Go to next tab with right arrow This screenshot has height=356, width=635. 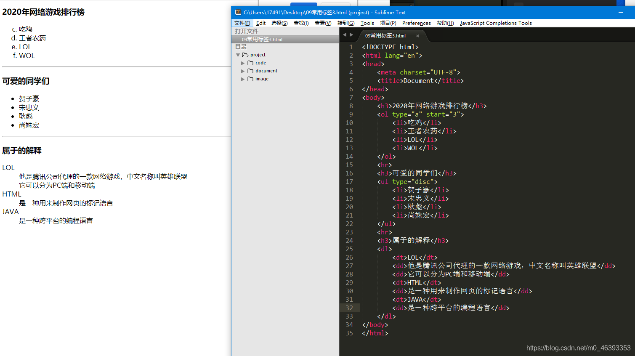pyautogui.click(x=351, y=35)
